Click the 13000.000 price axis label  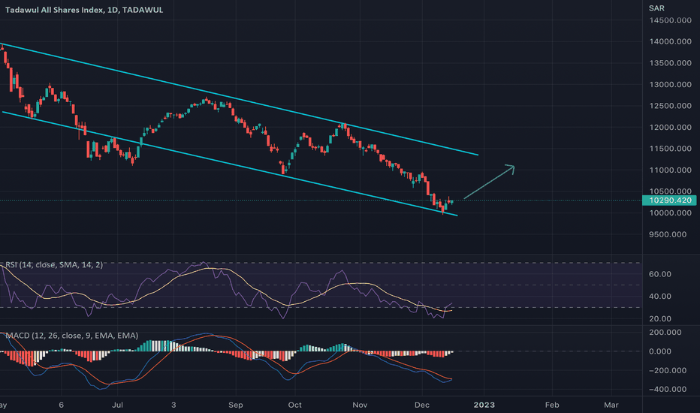670,84
